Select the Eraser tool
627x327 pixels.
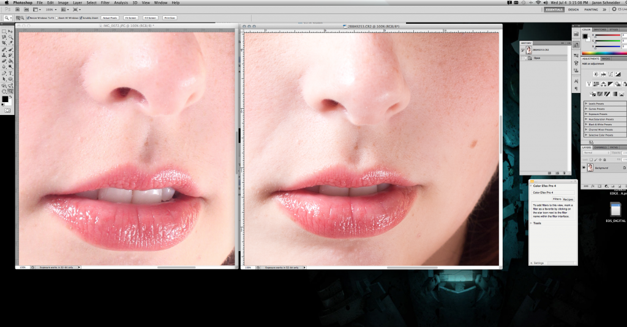[x=4, y=61]
